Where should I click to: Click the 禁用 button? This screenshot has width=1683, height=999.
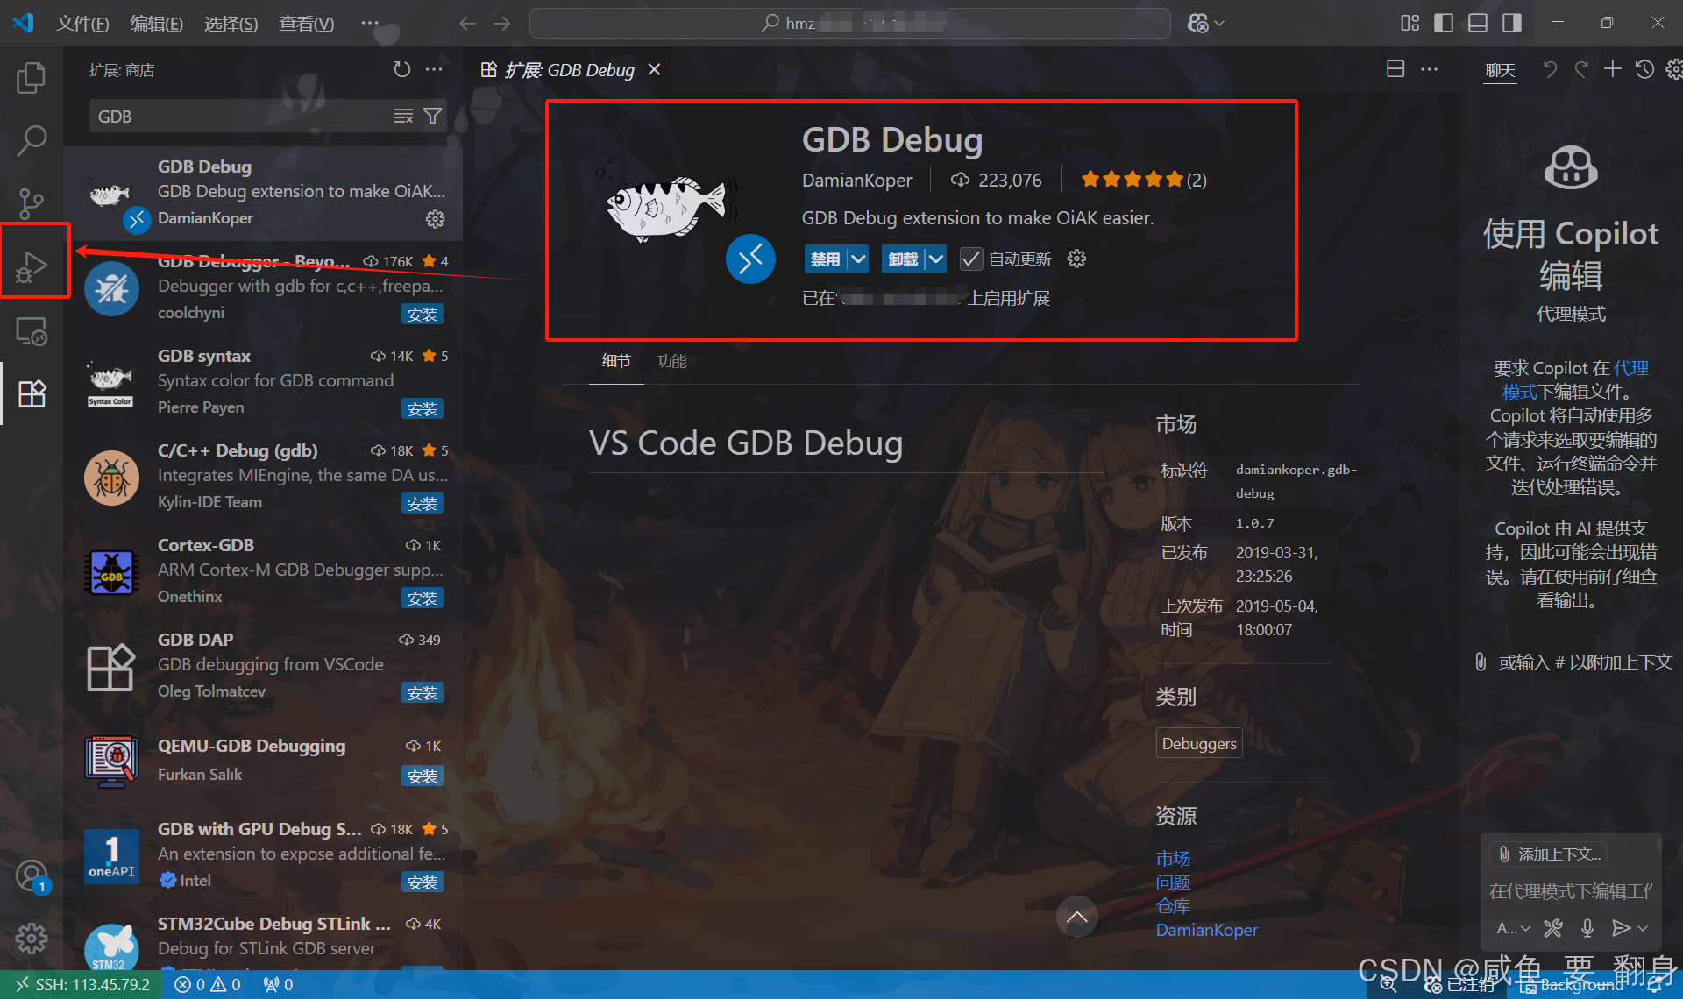pyautogui.click(x=825, y=259)
